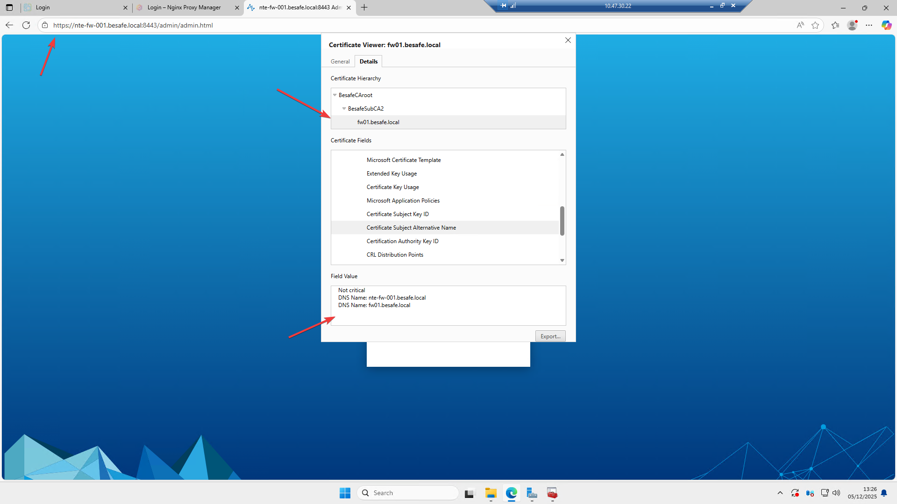Select fw01.besafe.local in certificate hierarchy
Viewport: 897px width, 504px height.
click(378, 122)
